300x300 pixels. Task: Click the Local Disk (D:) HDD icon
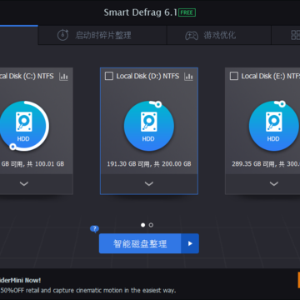[149, 126]
